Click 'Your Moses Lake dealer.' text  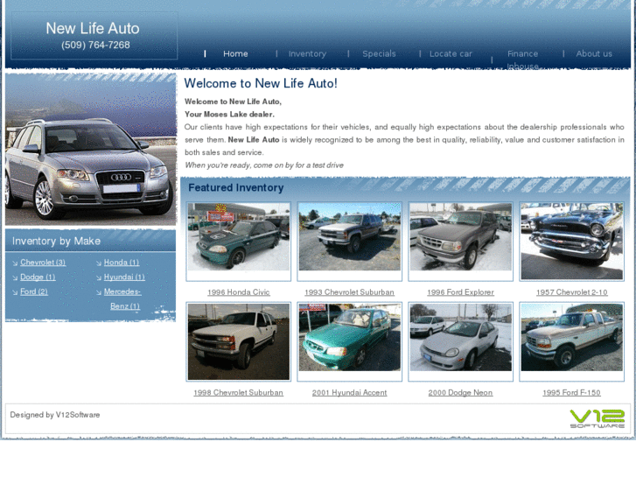[229, 115]
